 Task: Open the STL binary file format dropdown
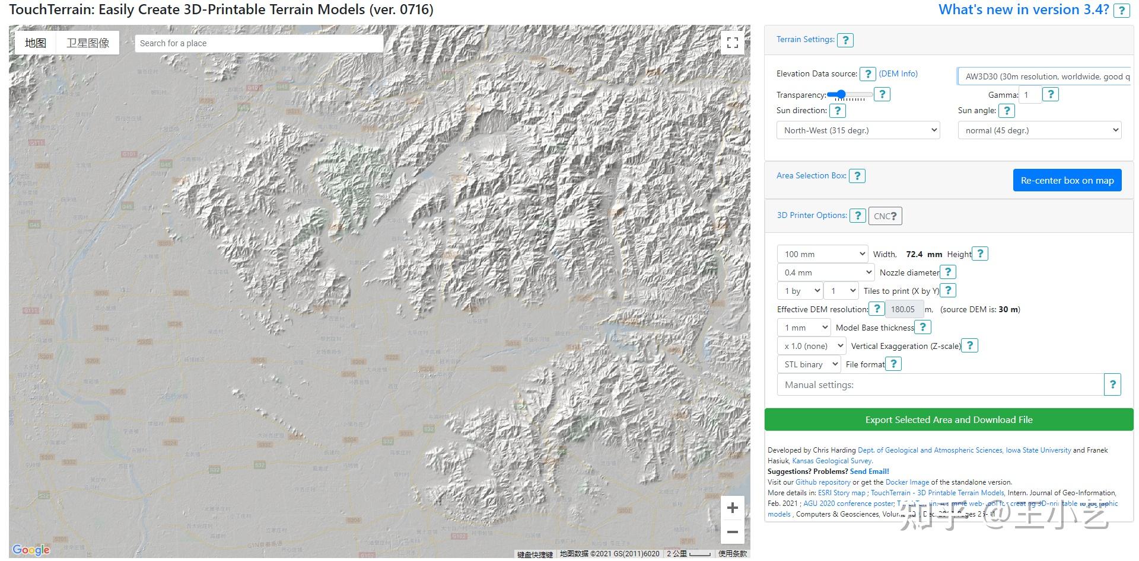click(x=809, y=364)
